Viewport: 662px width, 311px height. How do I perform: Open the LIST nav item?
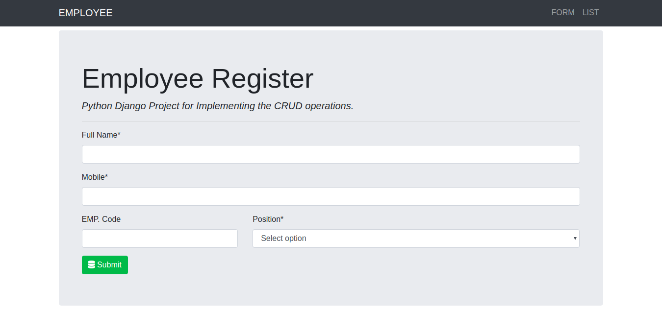point(590,13)
